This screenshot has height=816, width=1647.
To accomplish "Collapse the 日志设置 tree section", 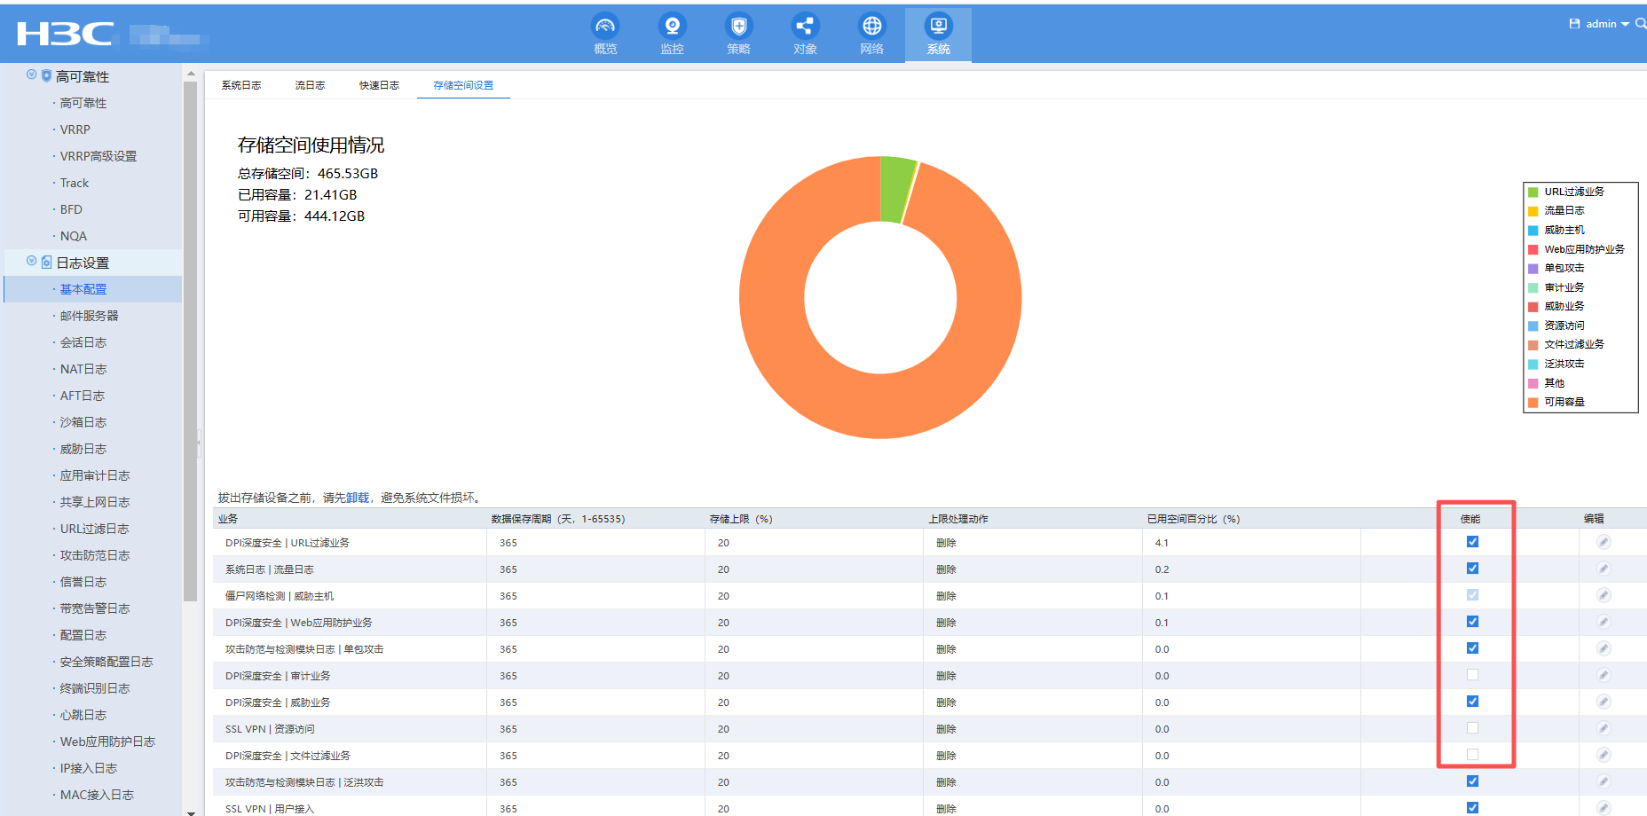I will coord(32,262).
